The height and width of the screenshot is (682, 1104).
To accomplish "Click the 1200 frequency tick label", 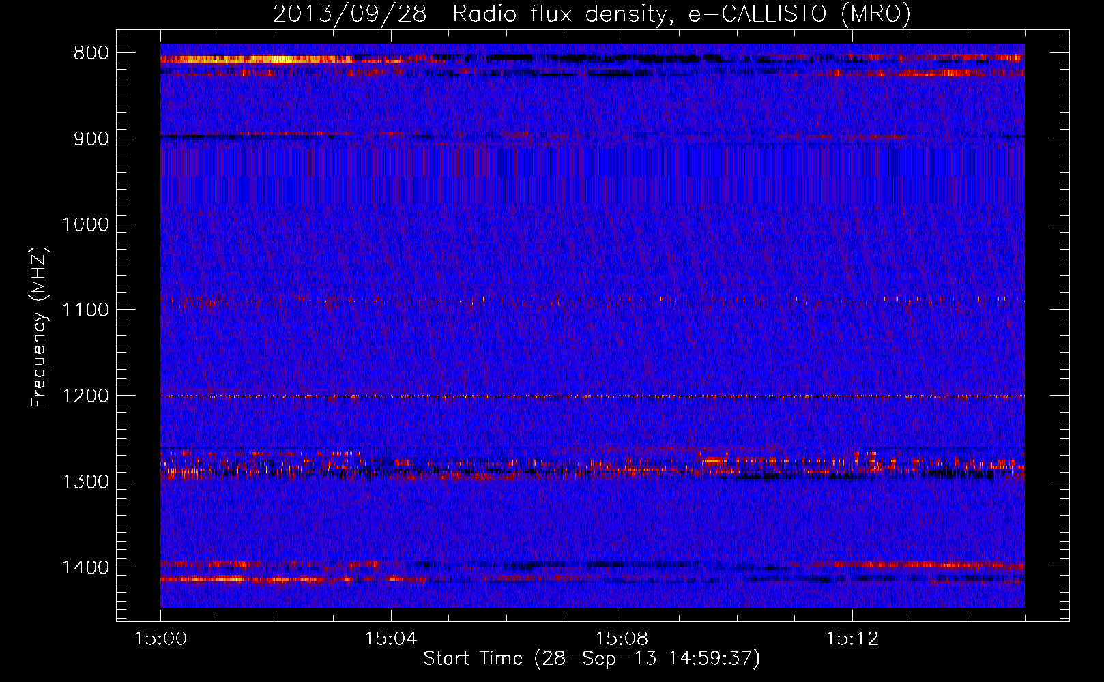I will click(86, 396).
